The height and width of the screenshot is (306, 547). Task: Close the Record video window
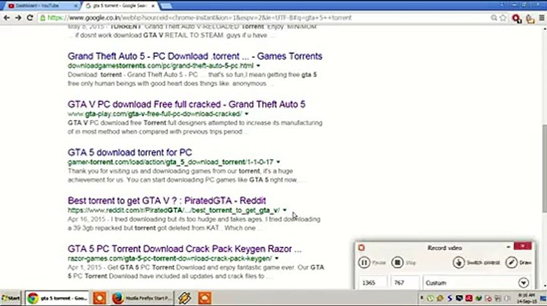pos(523,246)
